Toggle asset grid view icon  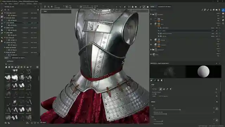[x=38, y=67]
